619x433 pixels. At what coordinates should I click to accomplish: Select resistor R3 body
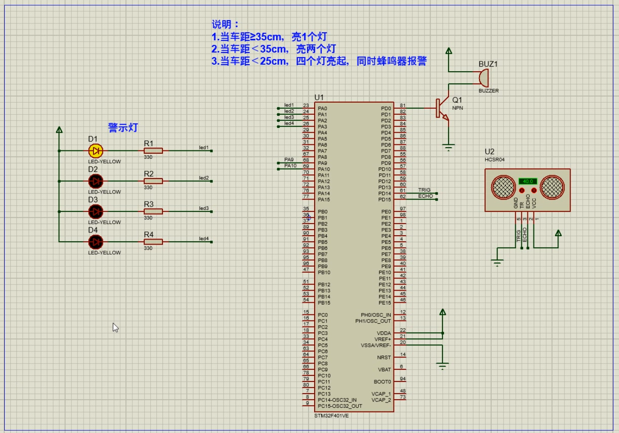point(153,211)
